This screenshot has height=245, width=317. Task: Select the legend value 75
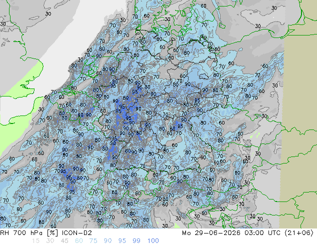[x=93, y=241]
